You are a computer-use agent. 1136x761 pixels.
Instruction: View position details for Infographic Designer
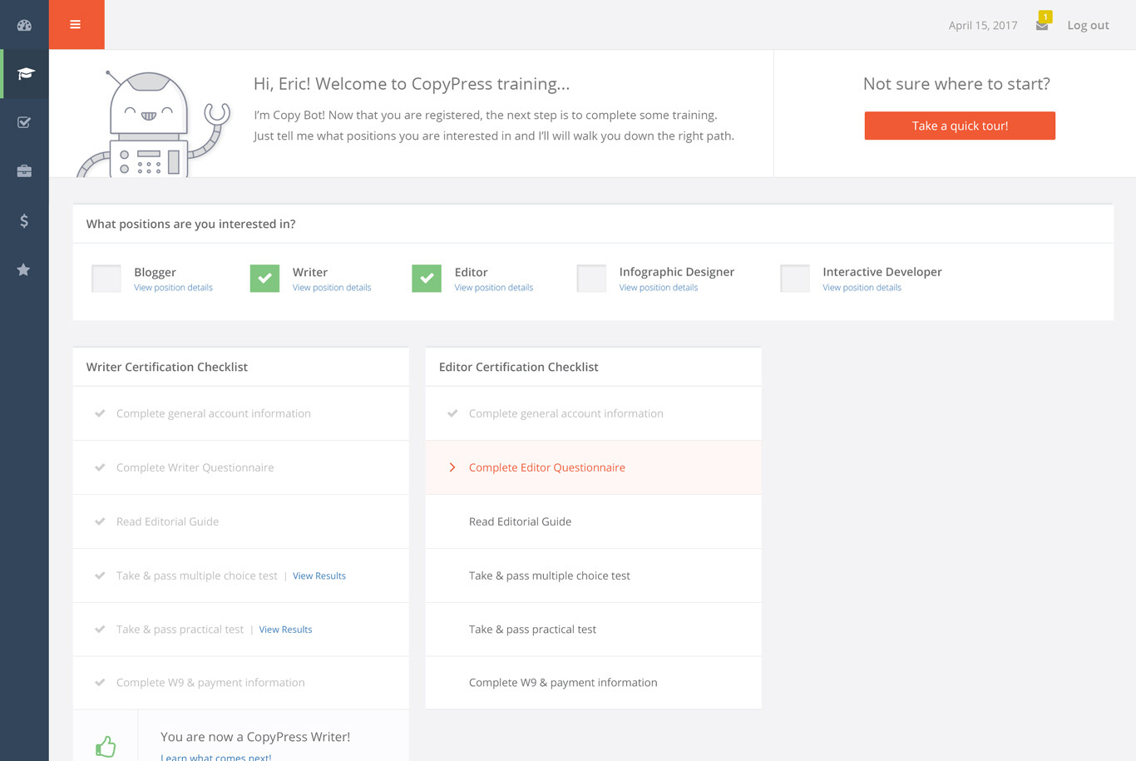(x=659, y=288)
